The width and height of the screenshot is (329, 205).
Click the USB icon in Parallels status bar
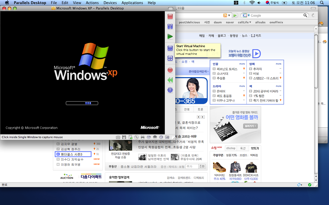pyautogui.click(x=161, y=137)
